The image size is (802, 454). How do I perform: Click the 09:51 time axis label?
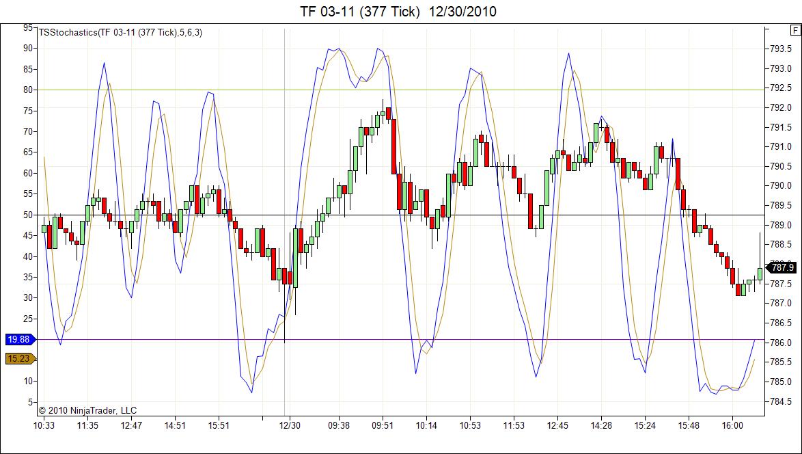pos(383,426)
